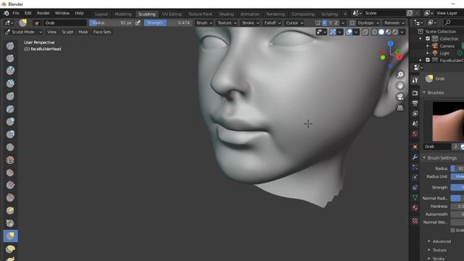Select the Blob brush tool
Viewport: 464px width, 261px height.
10,134
